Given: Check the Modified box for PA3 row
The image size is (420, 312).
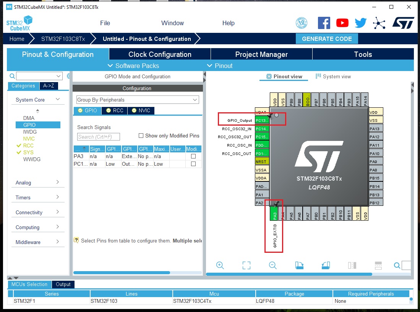Looking at the screenshot, I should pyautogui.click(x=193, y=156).
